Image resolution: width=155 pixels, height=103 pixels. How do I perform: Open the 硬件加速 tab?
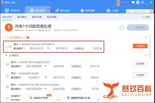62,11
